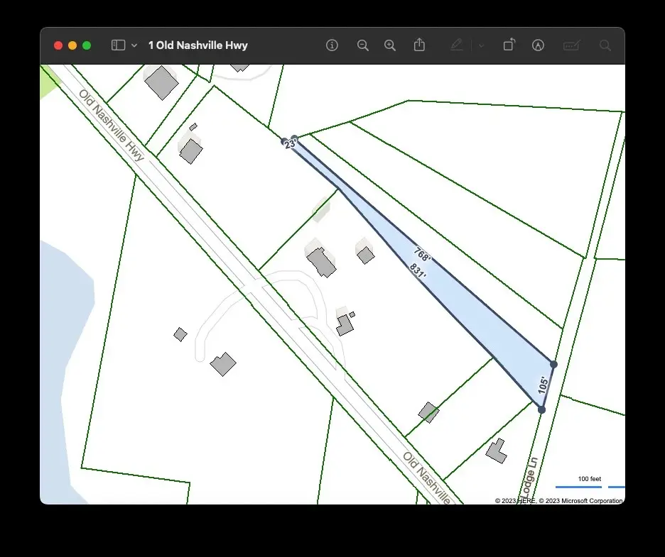Select the Highlight pen tool
The height and width of the screenshot is (557, 665).
(457, 45)
